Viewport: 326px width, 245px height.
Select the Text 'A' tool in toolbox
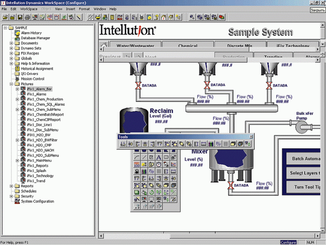point(159,157)
